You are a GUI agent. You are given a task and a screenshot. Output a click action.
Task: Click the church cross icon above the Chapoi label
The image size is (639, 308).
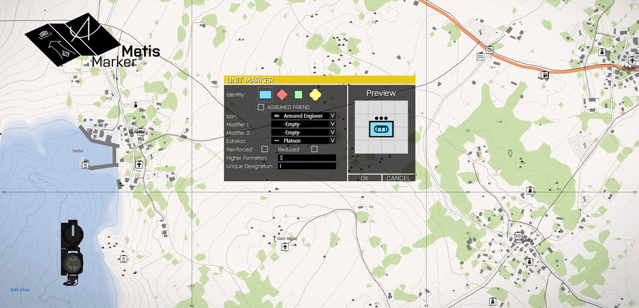[x=632, y=60]
